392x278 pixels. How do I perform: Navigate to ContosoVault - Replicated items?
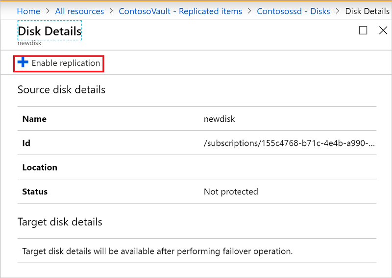180,11
